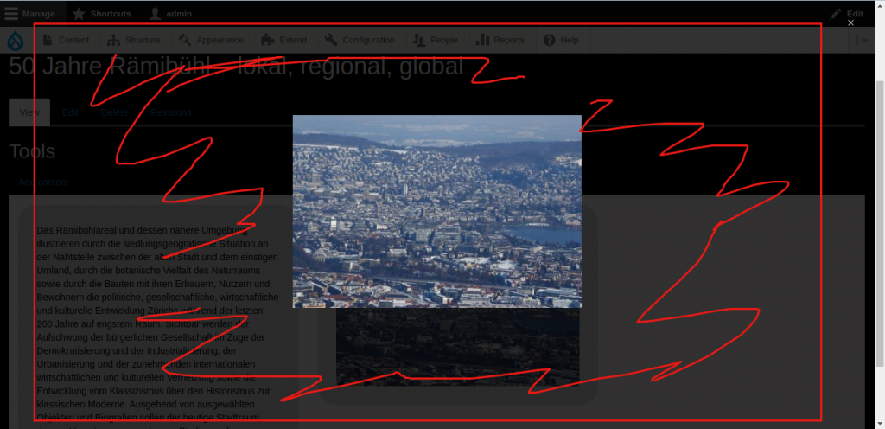Image resolution: width=885 pixels, height=429 pixels.
Task: Click the Delete tab
Action: [x=114, y=112]
